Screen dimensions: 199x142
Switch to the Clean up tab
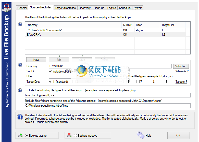point(99,8)
